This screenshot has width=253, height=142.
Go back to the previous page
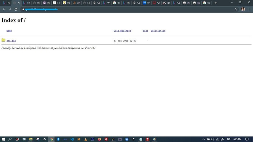point(4,10)
